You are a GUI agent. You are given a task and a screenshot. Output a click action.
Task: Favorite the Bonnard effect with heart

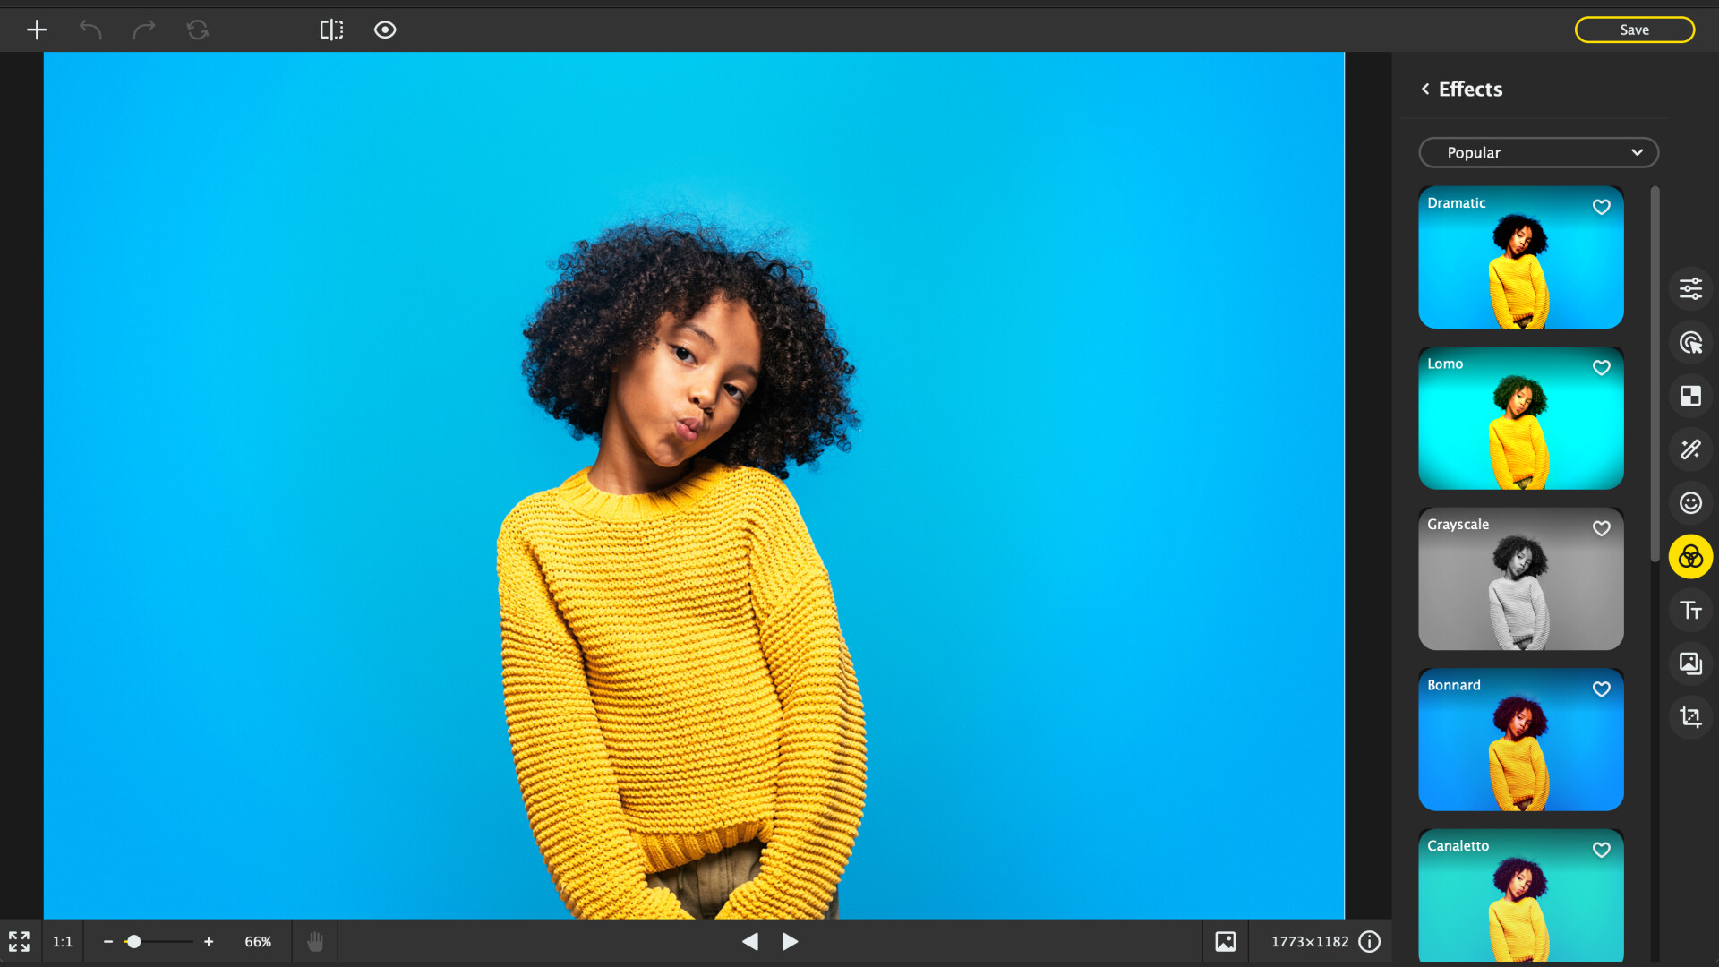tap(1602, 689)
